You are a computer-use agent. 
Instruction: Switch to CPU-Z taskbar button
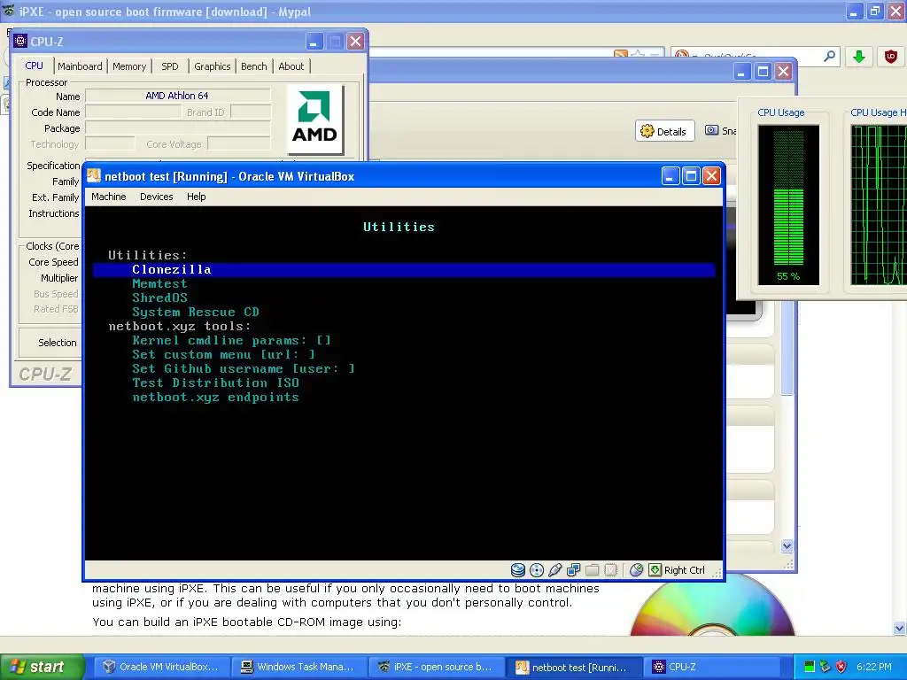pos(710,667)
